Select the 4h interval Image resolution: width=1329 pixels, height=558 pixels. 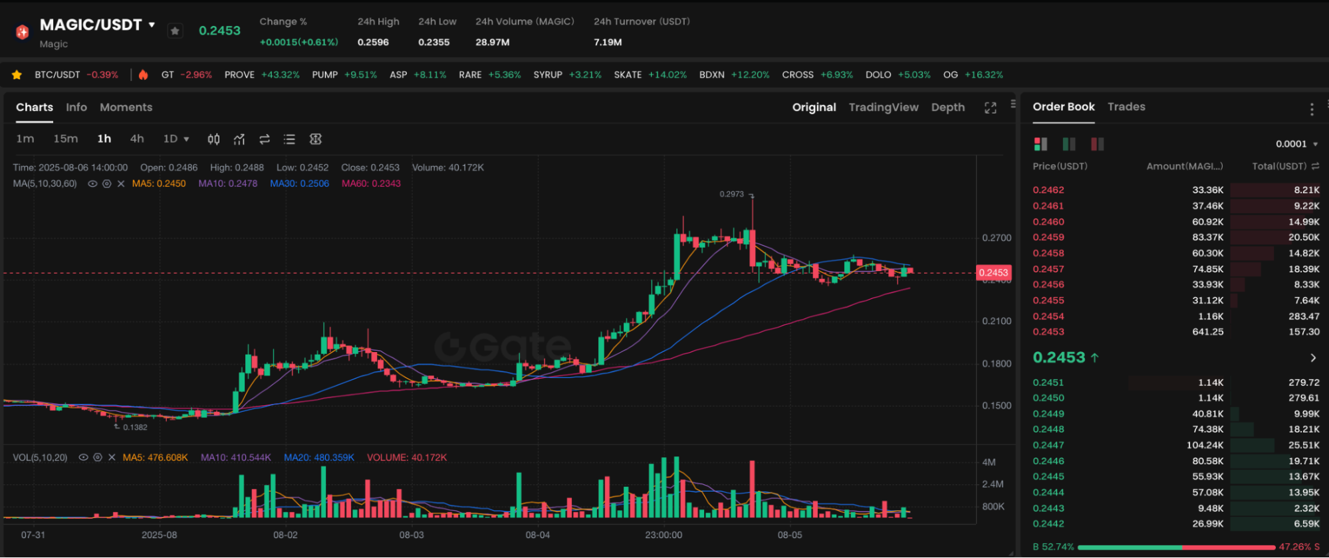tap(137, 139)
